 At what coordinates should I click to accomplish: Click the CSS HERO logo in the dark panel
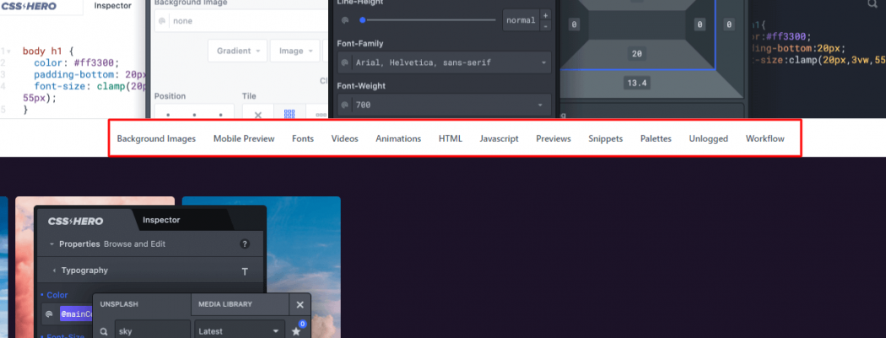tap(75, 221)
